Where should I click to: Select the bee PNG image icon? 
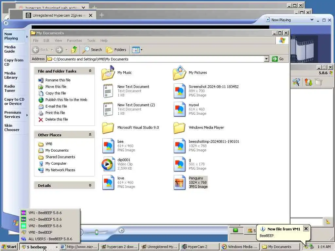point(108,146)
